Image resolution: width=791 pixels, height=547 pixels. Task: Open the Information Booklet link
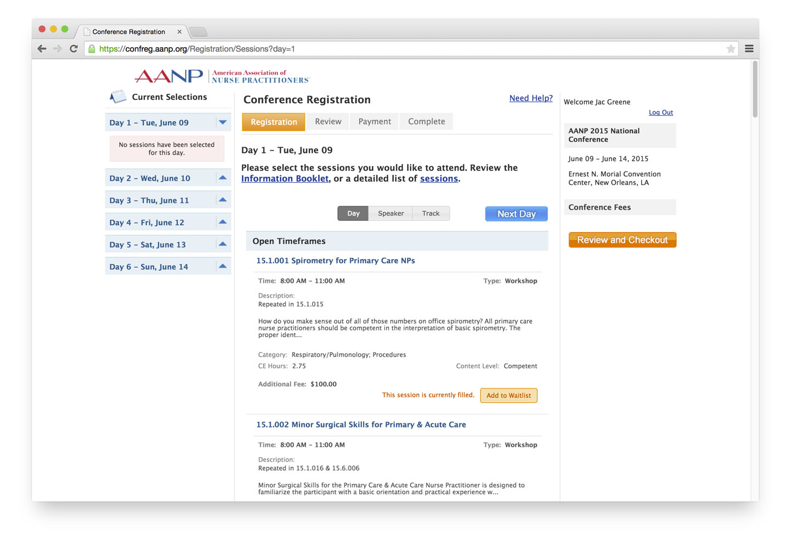[x=285, y=178]
